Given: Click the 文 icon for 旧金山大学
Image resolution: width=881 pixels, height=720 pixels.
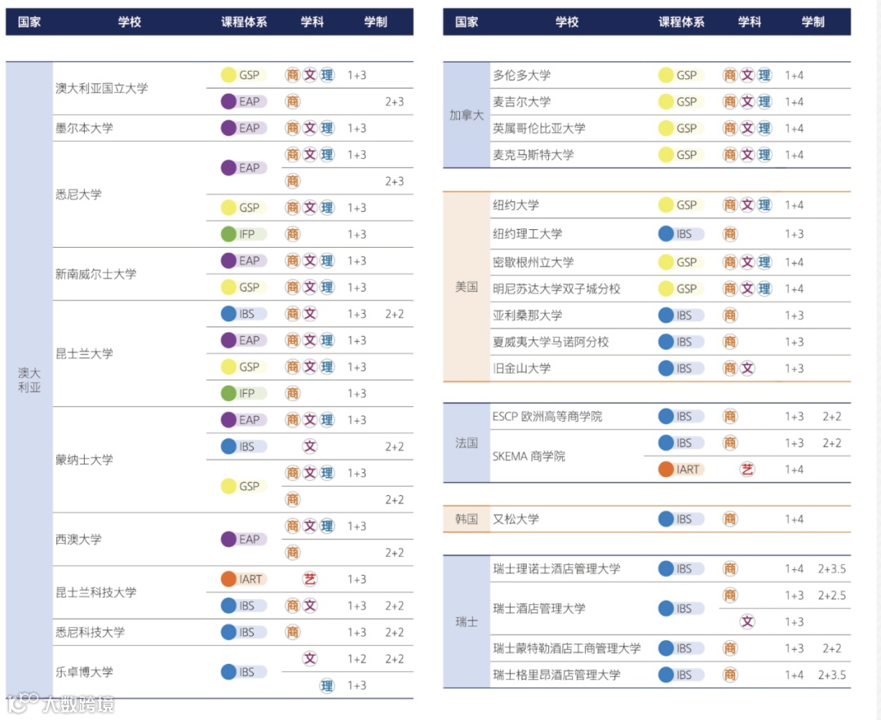Looking at the screenshot, I should click(746, 369).
